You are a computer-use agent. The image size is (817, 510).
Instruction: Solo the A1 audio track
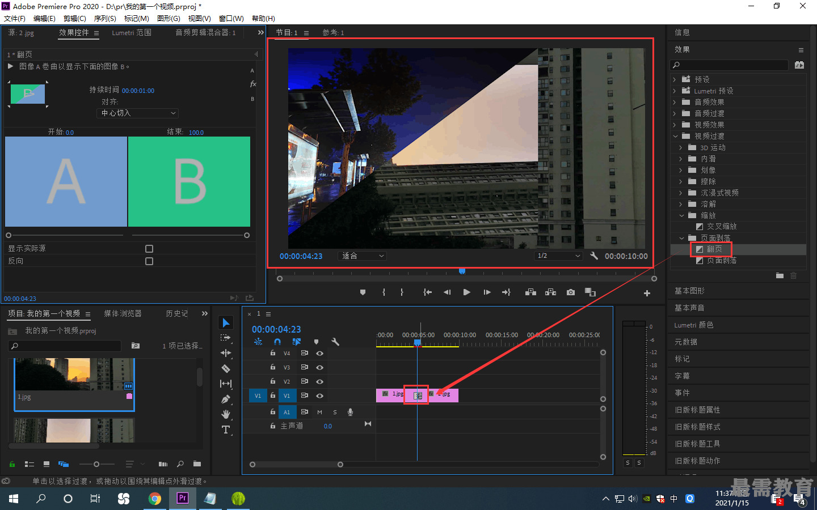click(335, 412)
